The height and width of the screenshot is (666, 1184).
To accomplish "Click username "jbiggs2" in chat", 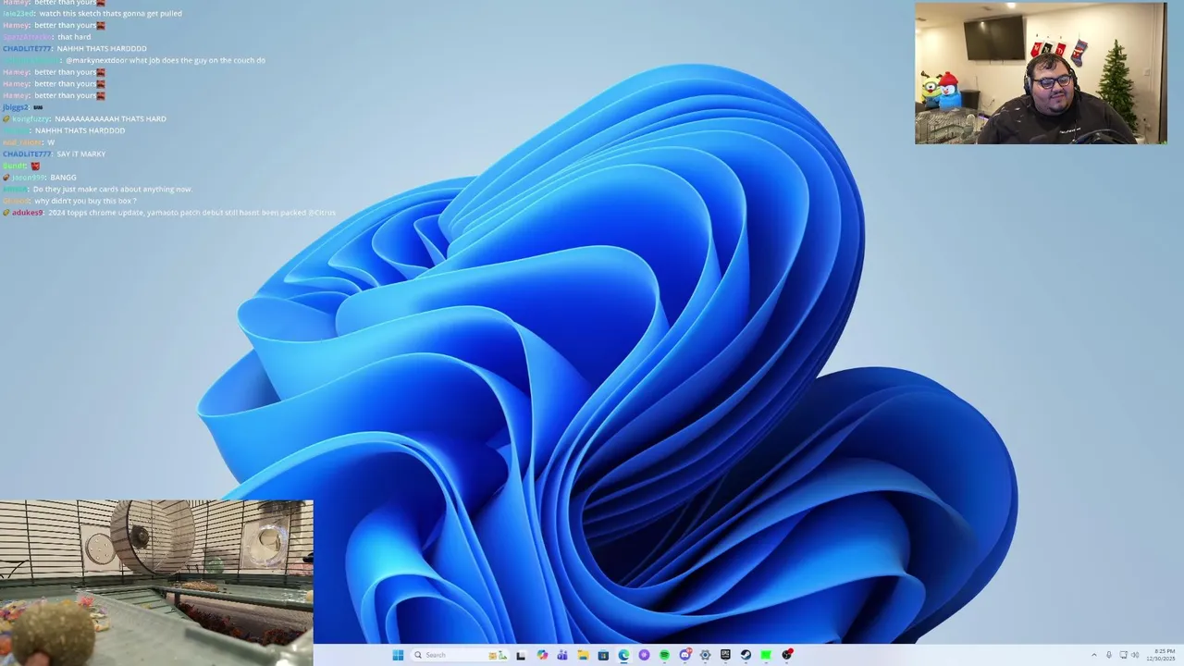I will pos(16,107).
